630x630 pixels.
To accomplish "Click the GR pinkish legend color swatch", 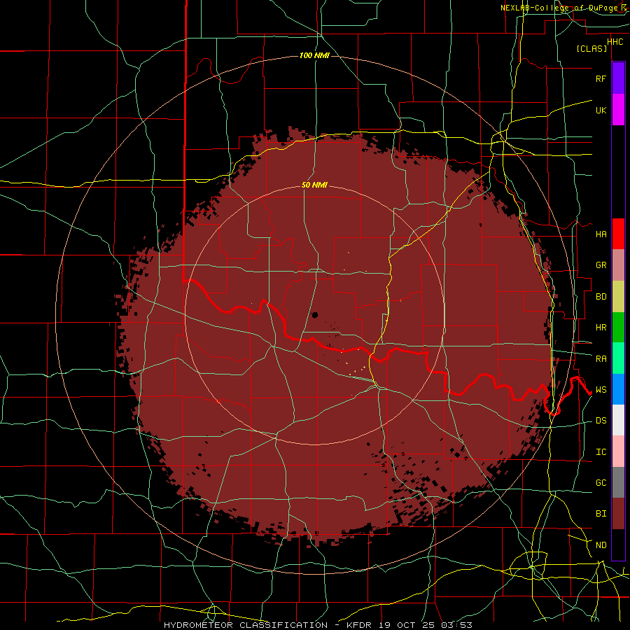I will pyautogui.click(x=618, y=265).
